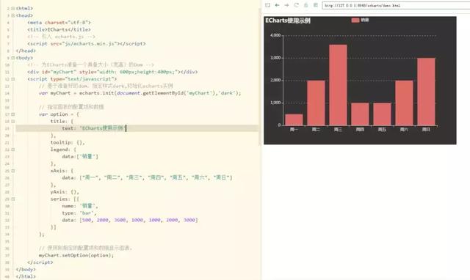
Task: Go back in the preview browser
Action: [277, 5]
